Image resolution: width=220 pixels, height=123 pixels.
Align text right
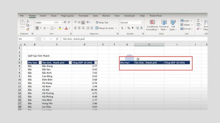click(x=83, y=28)
